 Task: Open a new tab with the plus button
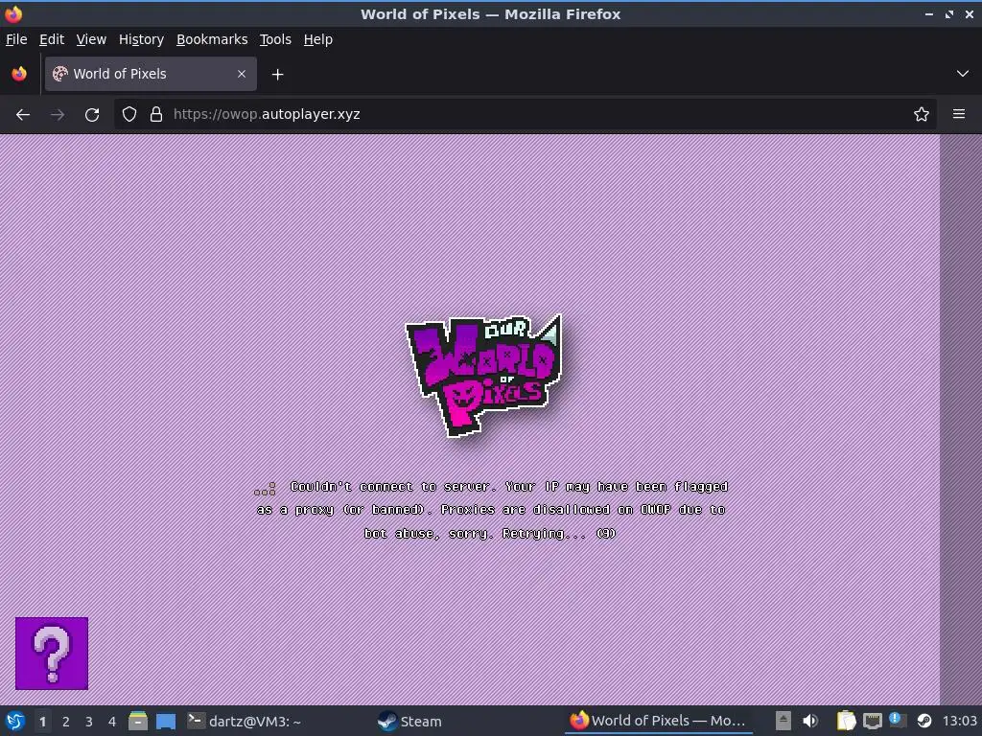click(x=277, y=75)
